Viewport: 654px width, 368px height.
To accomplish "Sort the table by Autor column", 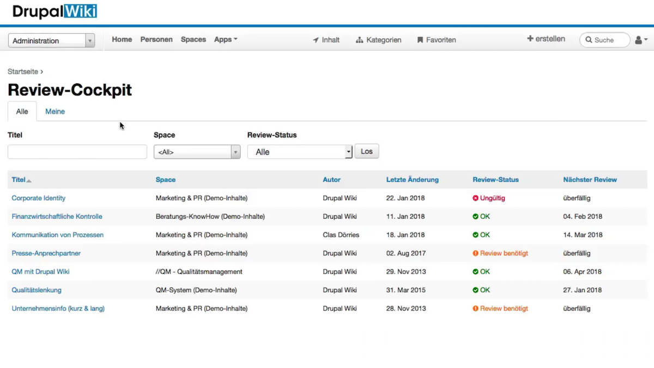I will pyautogui.click(x=332, y=179).
